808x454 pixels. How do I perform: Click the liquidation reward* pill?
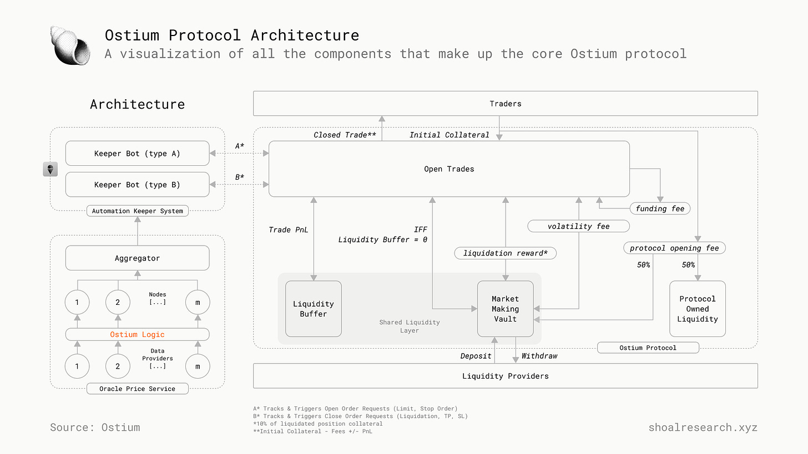[x=505, y=253]
